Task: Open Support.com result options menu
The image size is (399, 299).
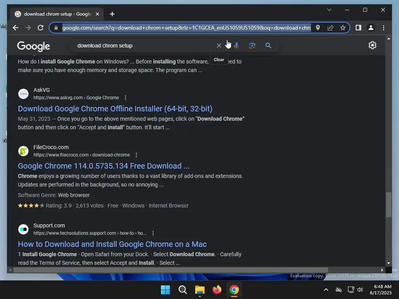Action: (153, 233)
